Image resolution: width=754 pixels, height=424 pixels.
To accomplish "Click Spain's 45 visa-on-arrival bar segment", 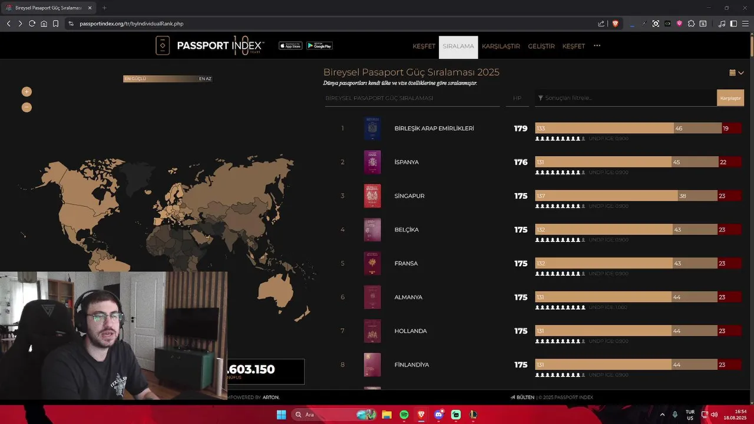I will click(x=695, y=162).
